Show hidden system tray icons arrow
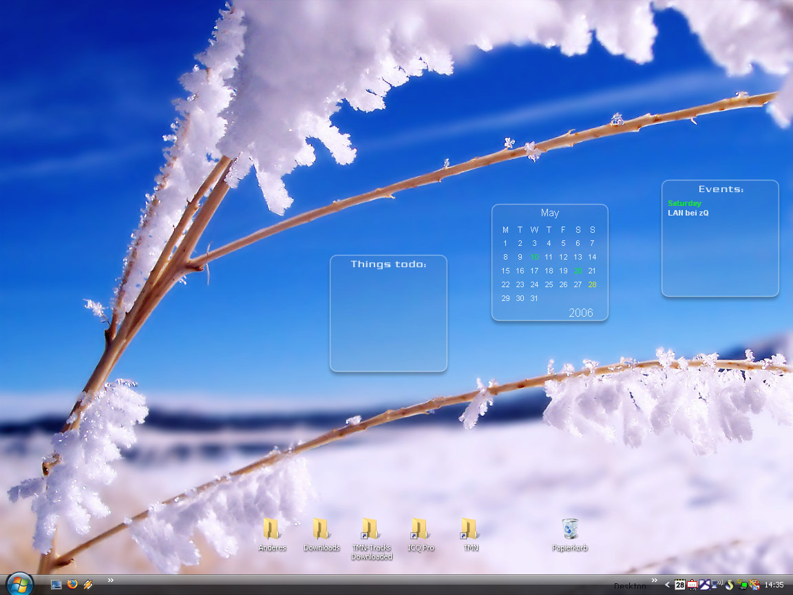The image size is (793, 595). 667,585
